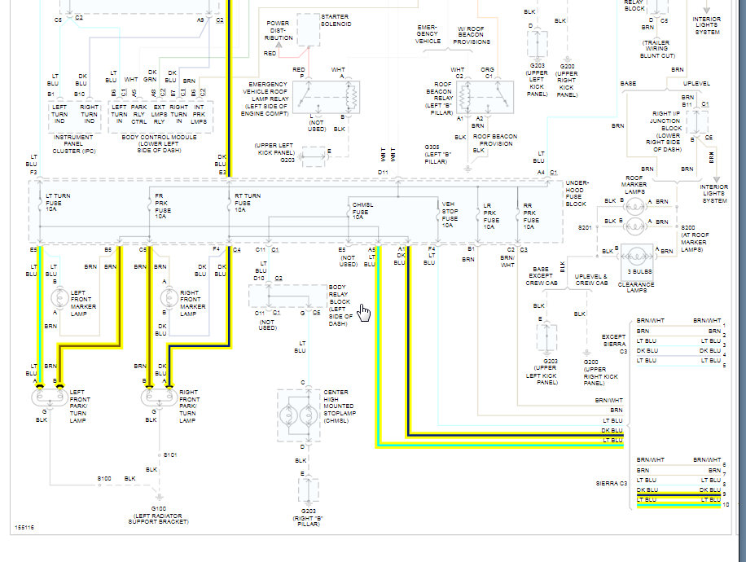The image size is (746, 562).
Task: Click the "PARK RLY CTRL" pin label
Action: click(139, 114)
